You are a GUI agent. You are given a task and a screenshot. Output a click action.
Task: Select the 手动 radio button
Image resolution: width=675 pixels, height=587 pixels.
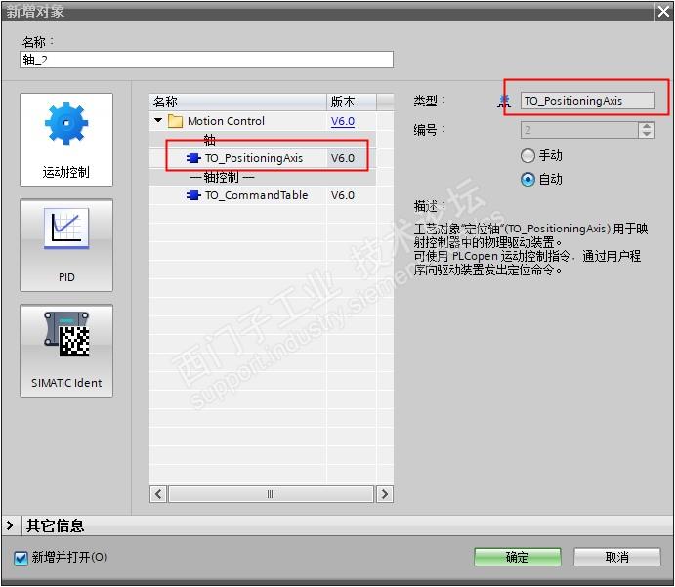[x=527, y=155]
